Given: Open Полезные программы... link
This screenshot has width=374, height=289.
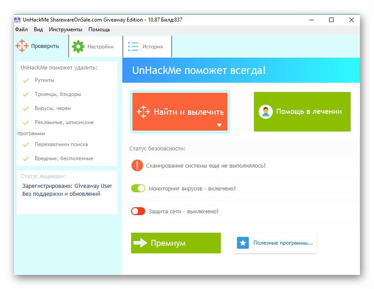Looking at the screenshot, I should click(275, 243).
